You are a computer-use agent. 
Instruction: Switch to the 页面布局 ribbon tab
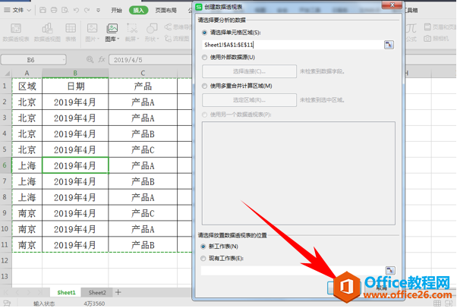[166, 11]
